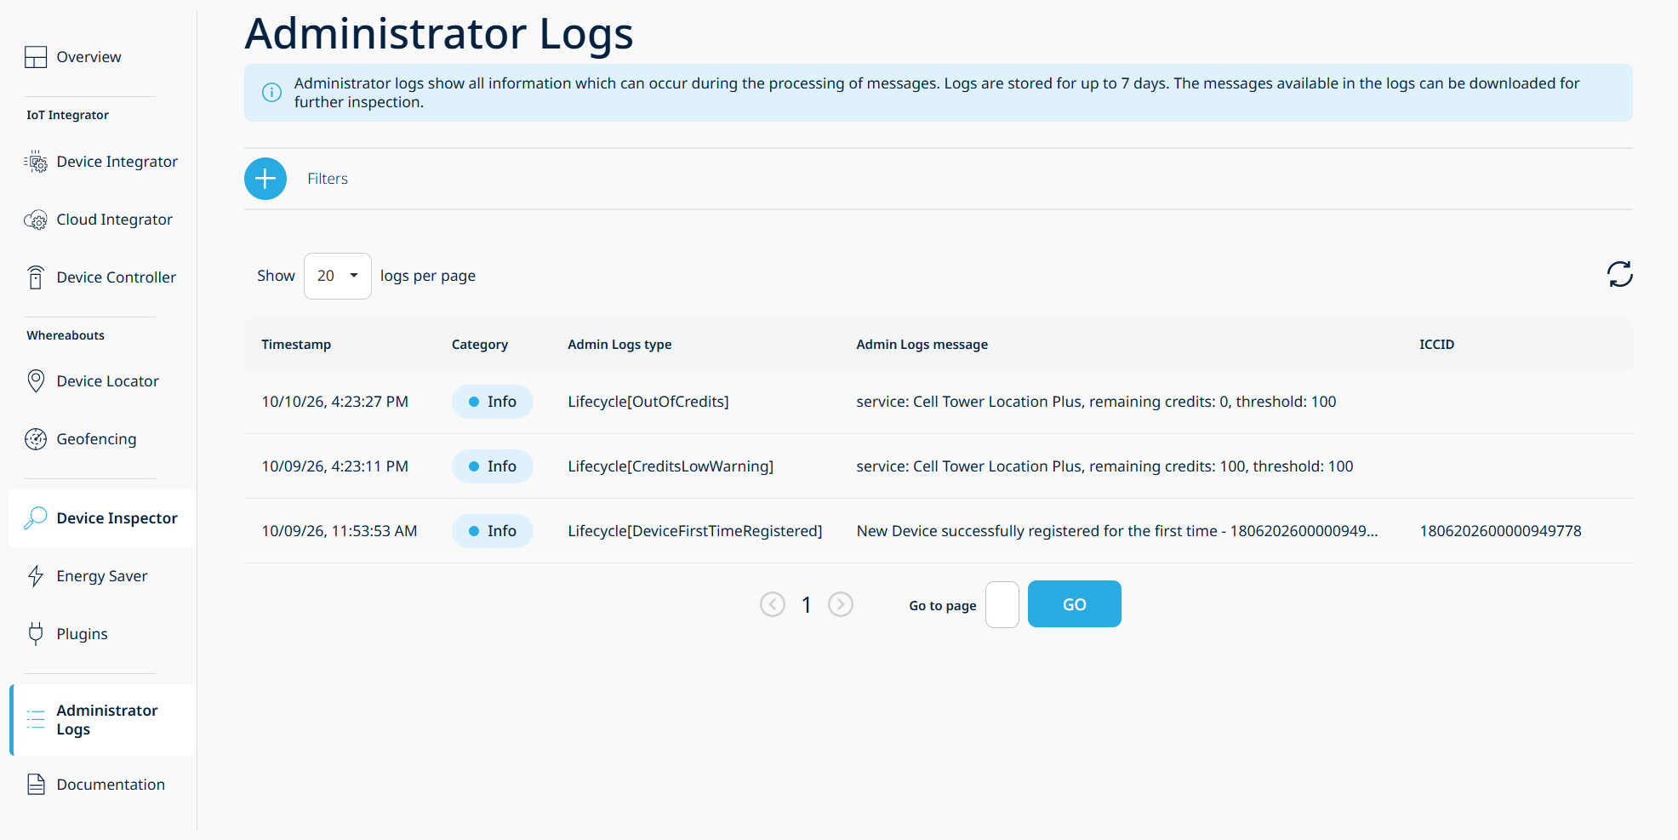Click ICCID value 1806202600000949778
This screenshot has width=1678, height=840.
click(1500, 531)
